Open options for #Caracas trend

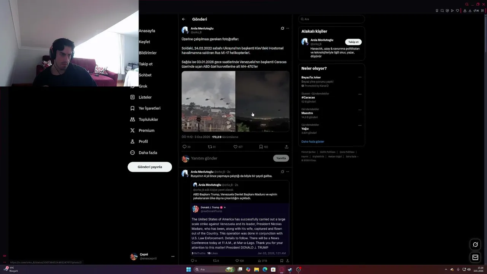tap(360, 94)
